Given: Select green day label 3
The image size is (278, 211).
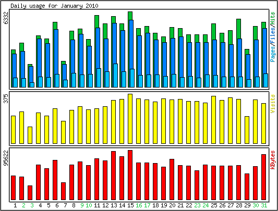Looking at the screenshot, I should coord(32,205).
